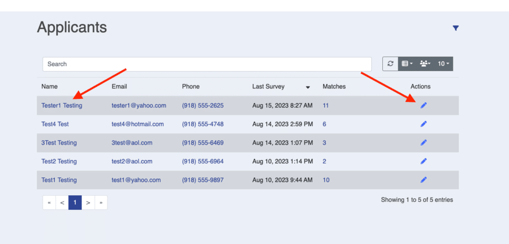Open Tester1 Testing applicant profile

[62, 105]
